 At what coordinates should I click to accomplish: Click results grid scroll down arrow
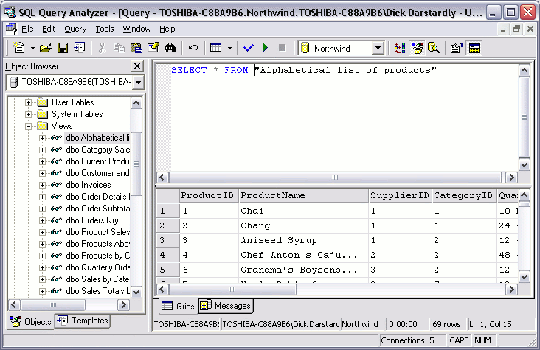point(525,277)
